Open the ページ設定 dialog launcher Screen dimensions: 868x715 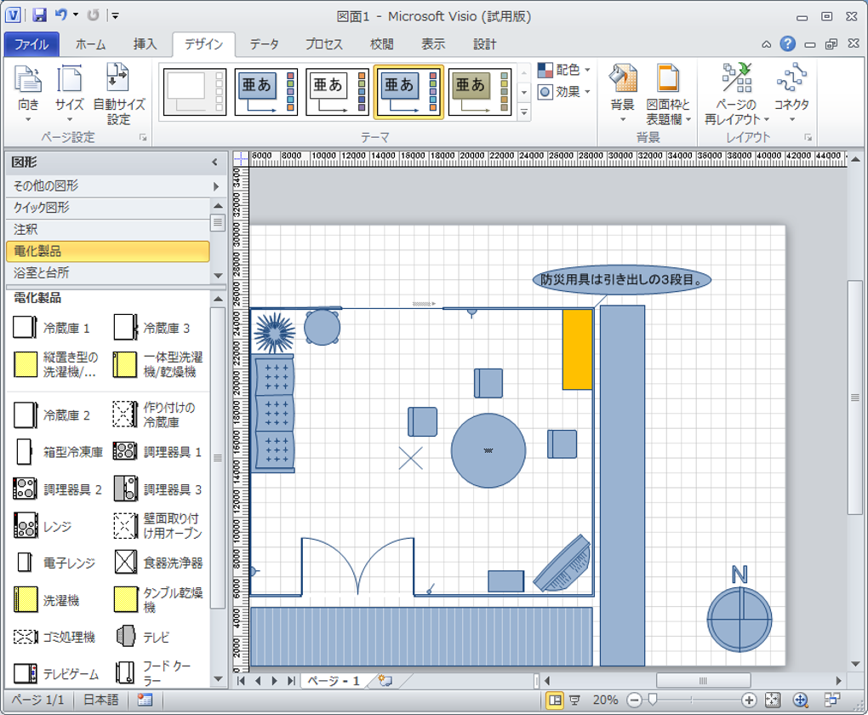143,137
